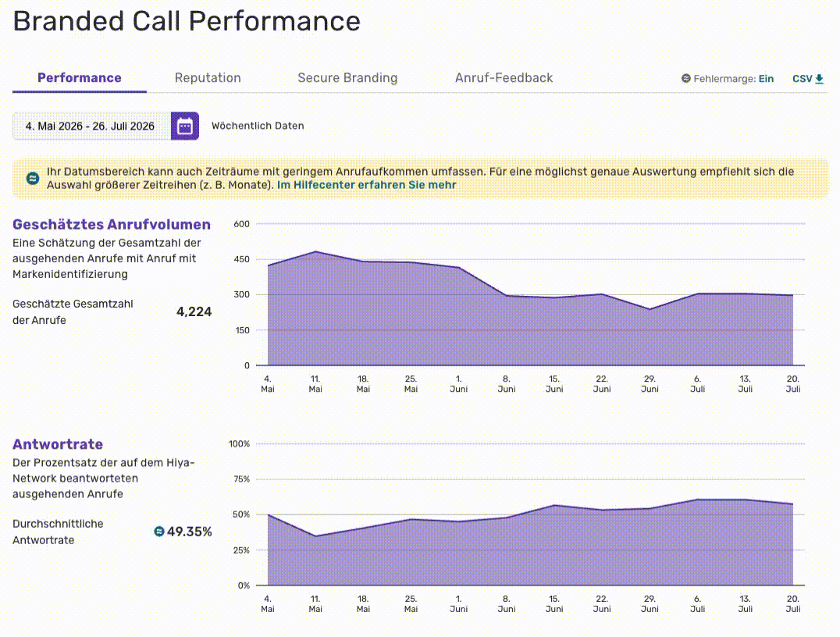The image size is (840, 637).
Task: Open the calendar date picker icon
Action: click(x=185, y=126)
